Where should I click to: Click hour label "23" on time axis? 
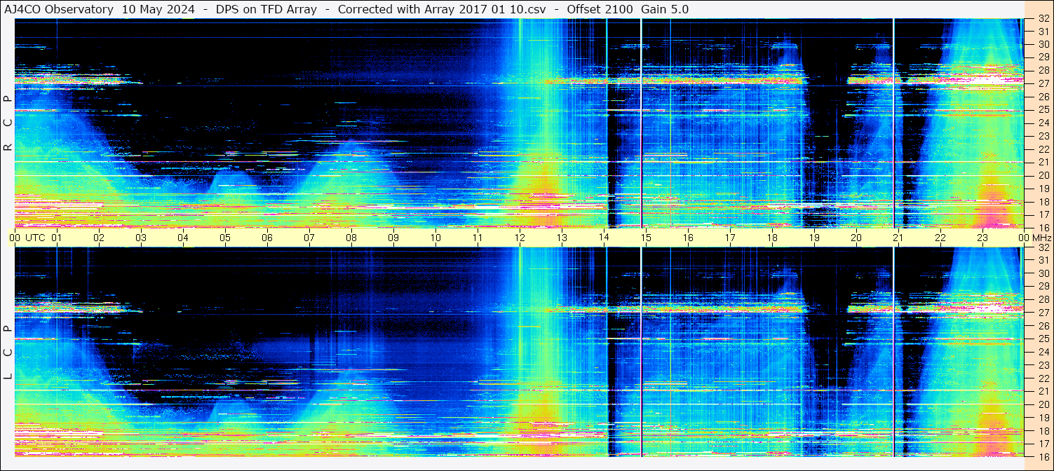coord(982,238)
